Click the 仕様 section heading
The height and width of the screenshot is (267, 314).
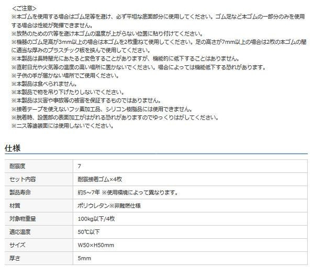[13, 148]
